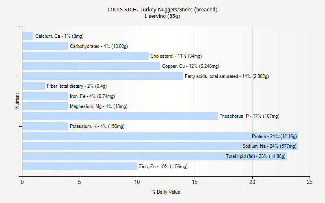Select the Magnesium, Mg label

pos(98,106)
